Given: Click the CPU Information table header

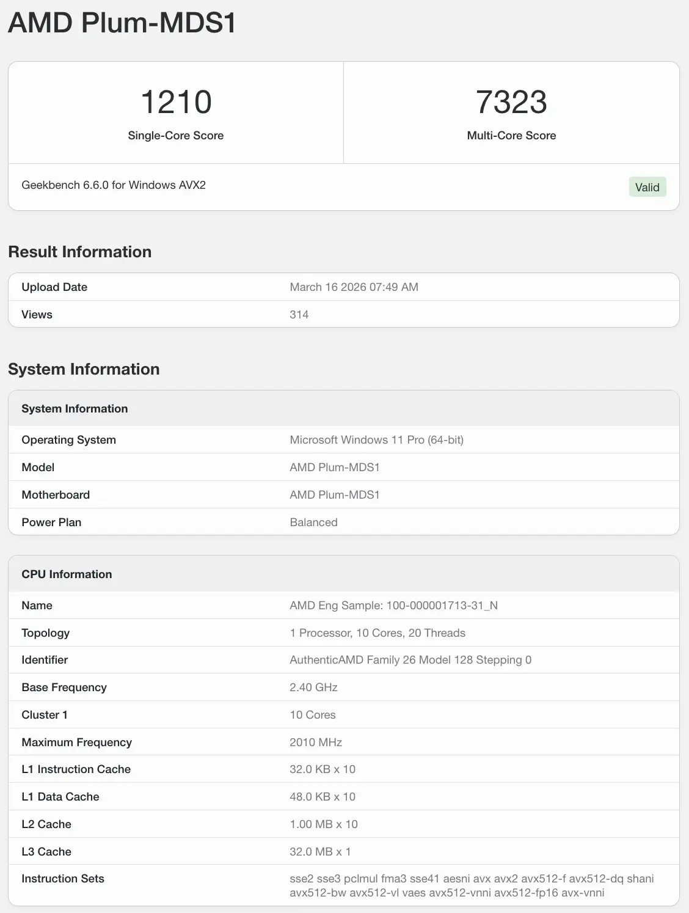Looking at the screenshot, I should [x=67, y=574].
